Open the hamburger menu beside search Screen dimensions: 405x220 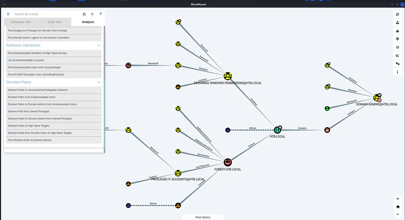[8, 14]
